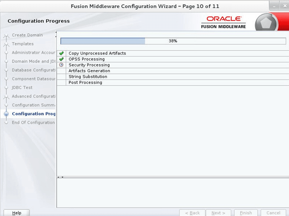
Task: Click the Domain Mode and JDK step bullet
Action: pos(6,61)
